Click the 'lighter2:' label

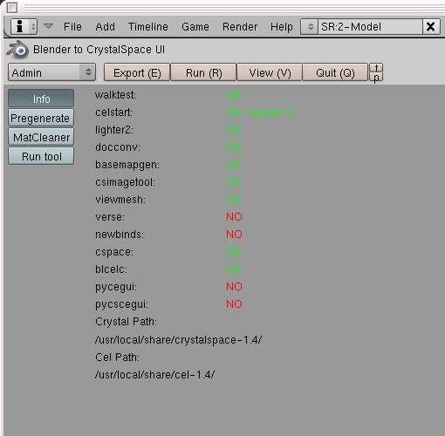(x=114, y=130)
